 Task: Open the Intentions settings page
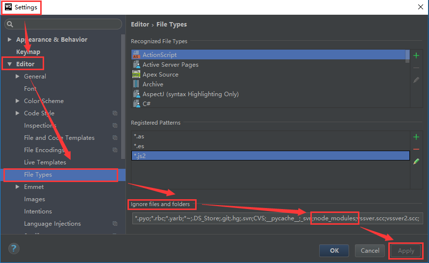(38, 211)
